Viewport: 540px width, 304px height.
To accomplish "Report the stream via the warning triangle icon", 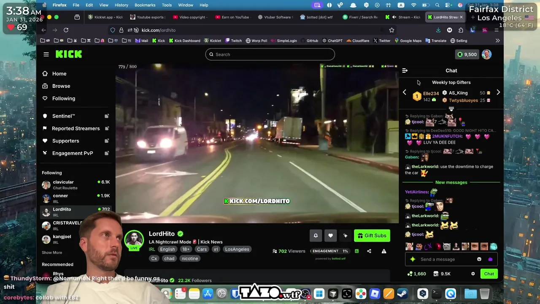I will click(x=384, y=251).
